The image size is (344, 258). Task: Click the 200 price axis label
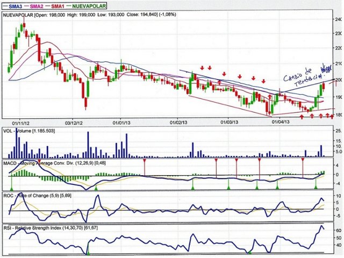click(x=339, y=80)
